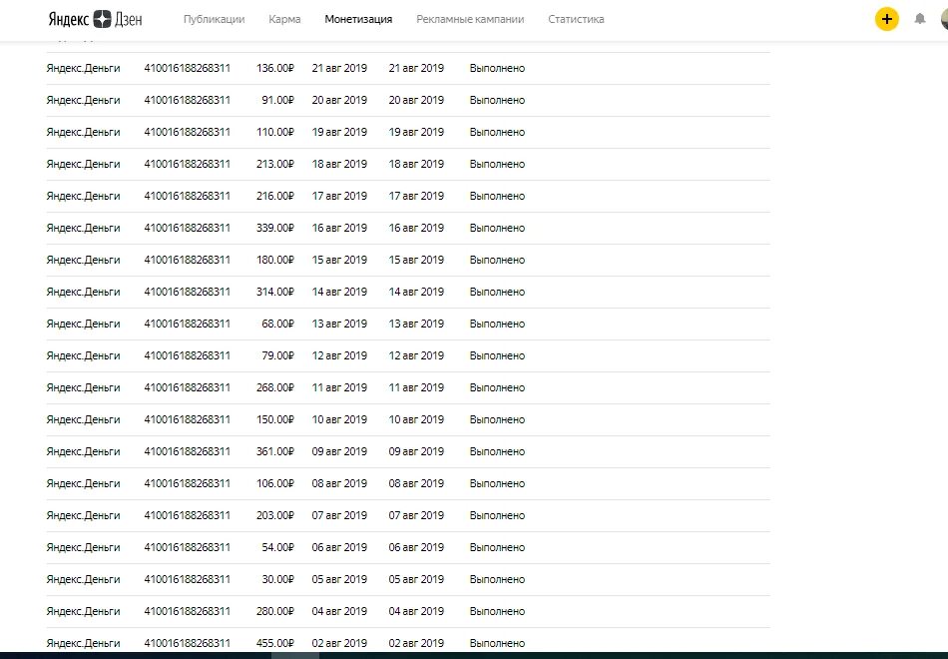Go to Рекламные кампании tab
This screenshot has width=948, height=659.
click(470, 19)
